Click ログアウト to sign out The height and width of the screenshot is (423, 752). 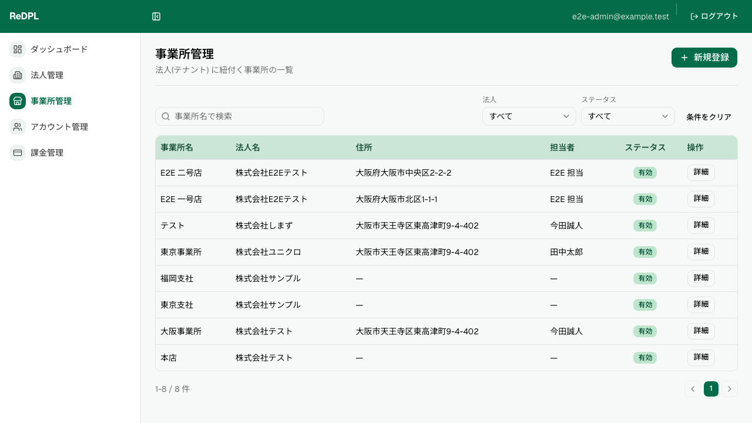714,16
